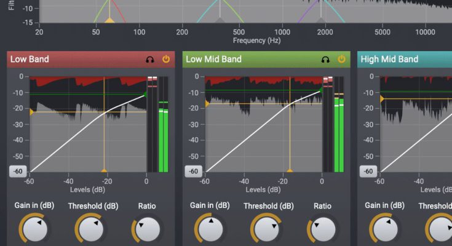Image resolution: width=452 pixels, height=246 pixels.
Task: Select the yellow filter handle on the frequency axis
Action: (109, 21)
